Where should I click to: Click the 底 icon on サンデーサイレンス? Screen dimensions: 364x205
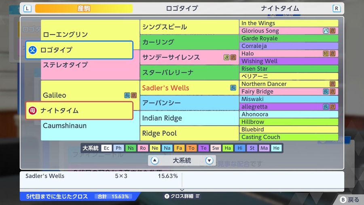[233, 58]
